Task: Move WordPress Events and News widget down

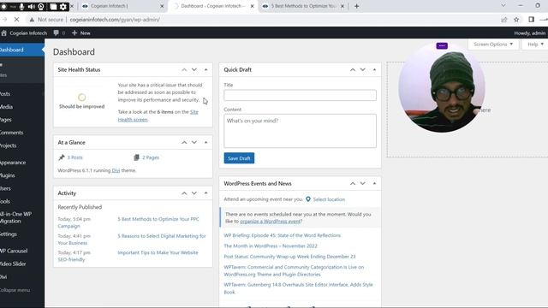Action: pos(363,183)
